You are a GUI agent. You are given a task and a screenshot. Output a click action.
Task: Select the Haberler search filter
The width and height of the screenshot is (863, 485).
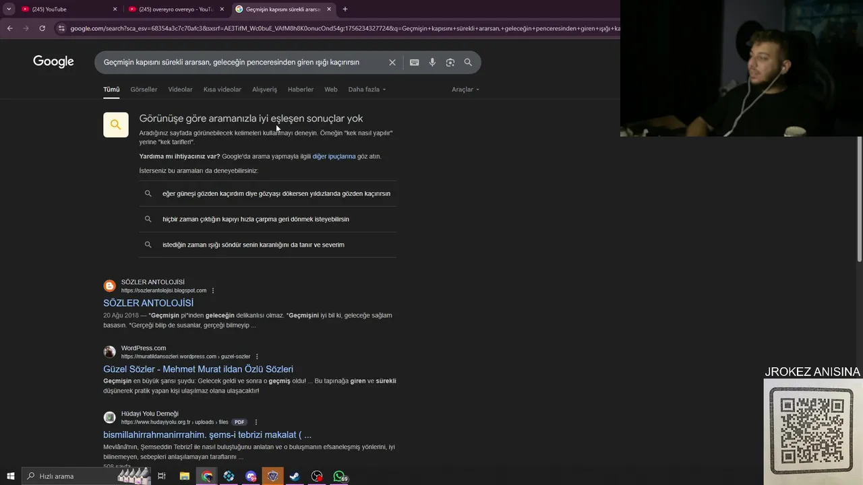(301, 90)
